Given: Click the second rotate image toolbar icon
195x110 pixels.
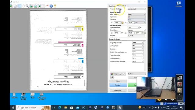Looking at the screenshot, I should coord(35,6).
